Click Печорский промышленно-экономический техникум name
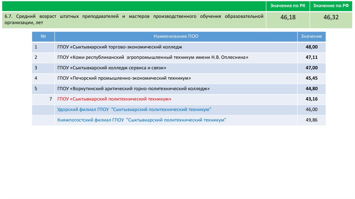 (x=124, y=78)
